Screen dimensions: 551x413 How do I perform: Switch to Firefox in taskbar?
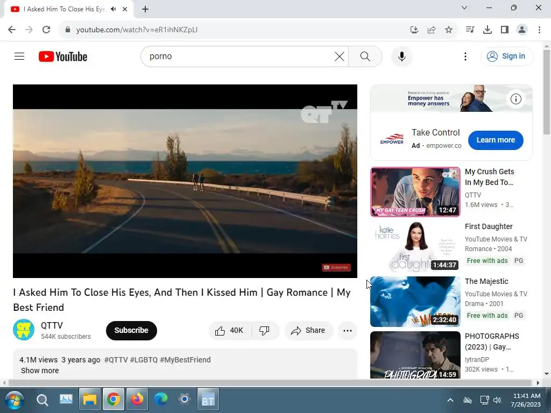click(137, 400)
